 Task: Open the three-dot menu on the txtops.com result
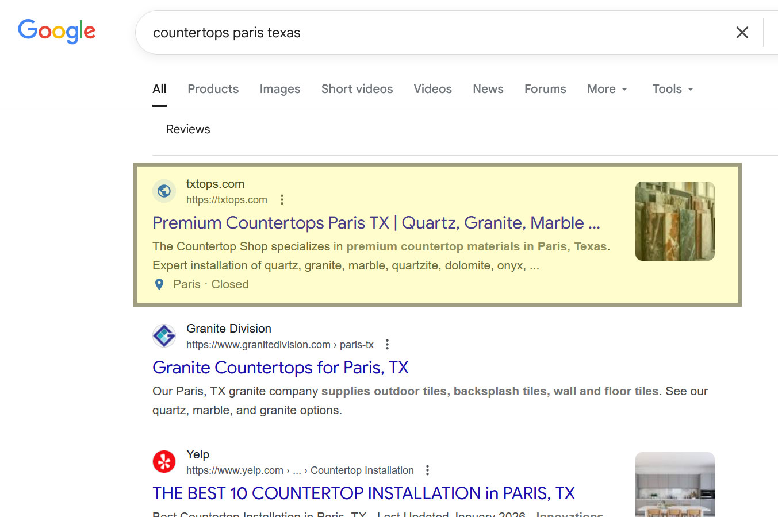coord(282,199)
